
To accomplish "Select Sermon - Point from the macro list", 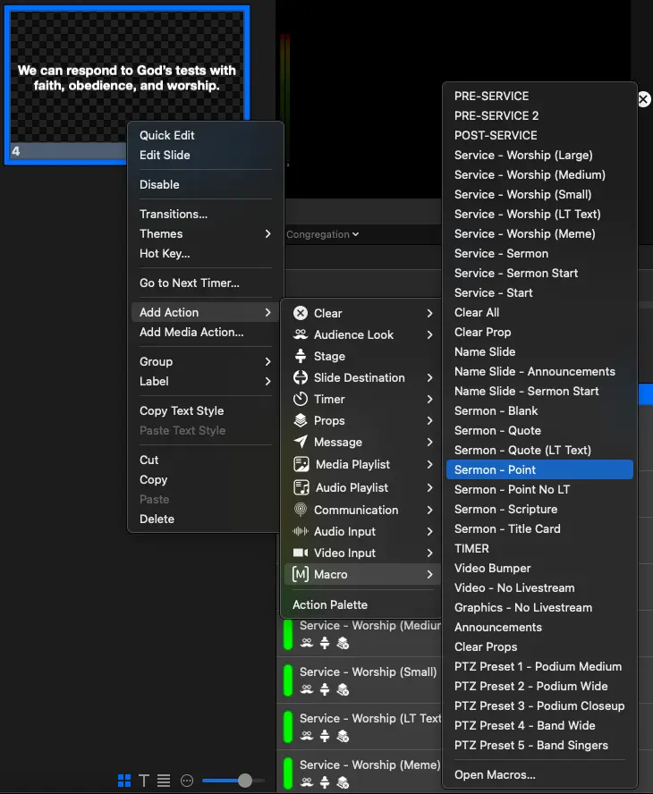I will 499,469.
